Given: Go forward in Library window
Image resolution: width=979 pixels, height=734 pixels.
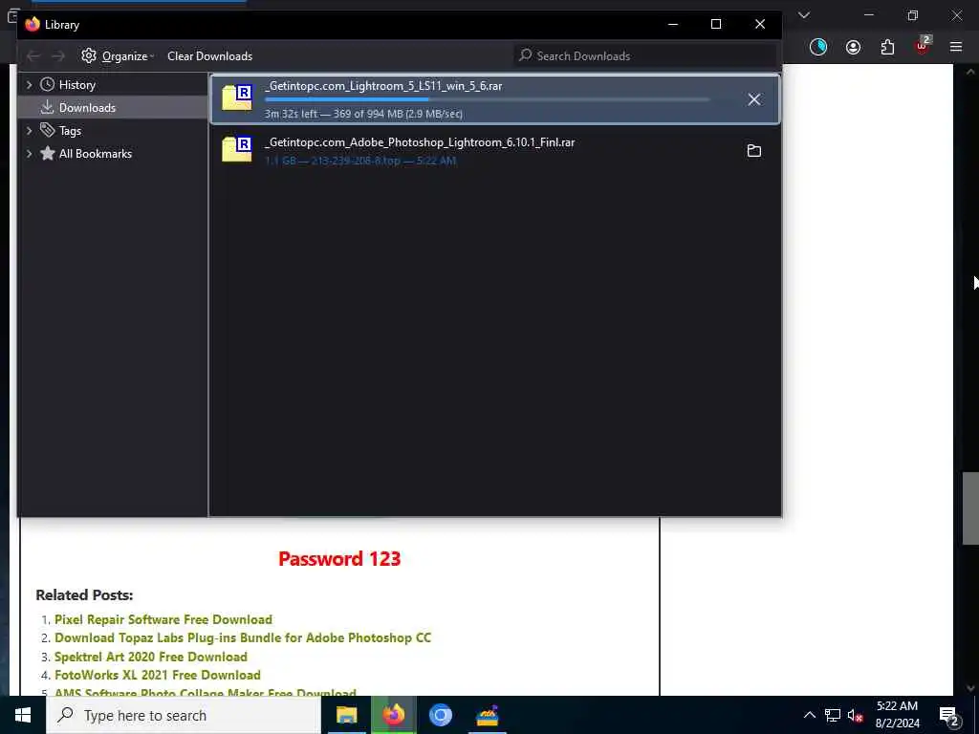Looking at the screenshot, I should [x=58, y=56].
